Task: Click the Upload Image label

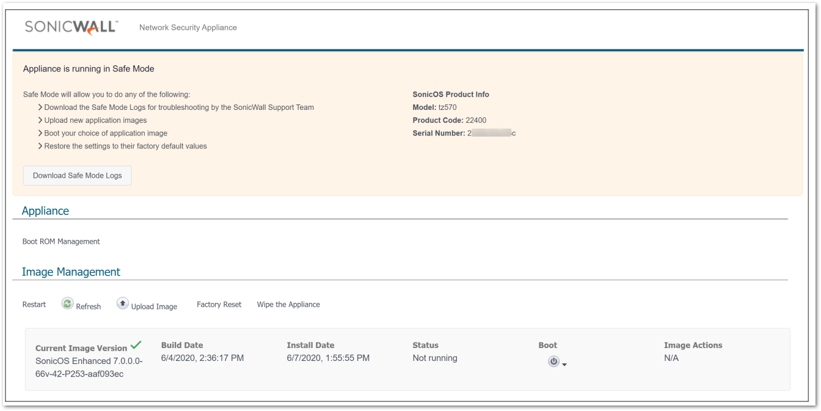Action: pos(154,307)
